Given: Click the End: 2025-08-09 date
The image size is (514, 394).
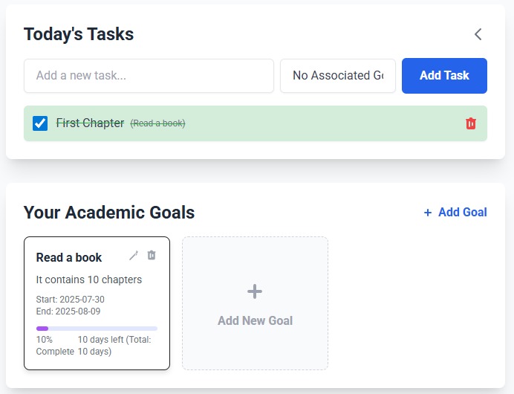Looking at the screenshot, I should [68, 311].
